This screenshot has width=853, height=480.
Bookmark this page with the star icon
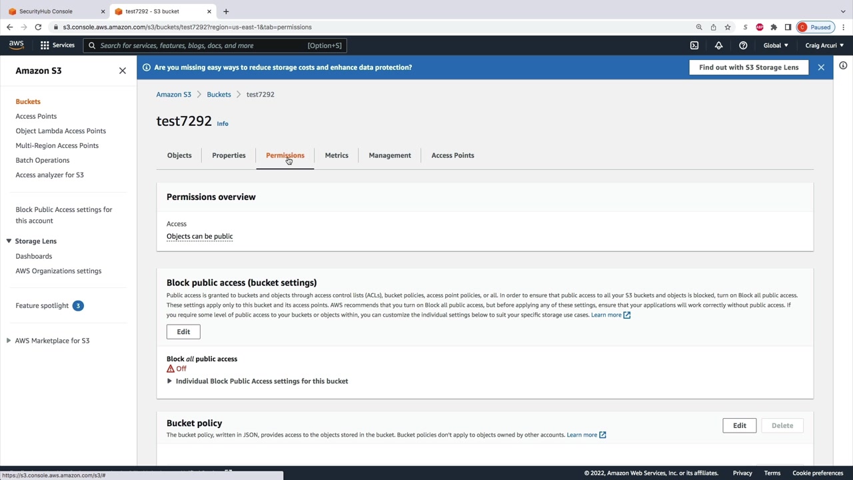(x=728, y=27)
